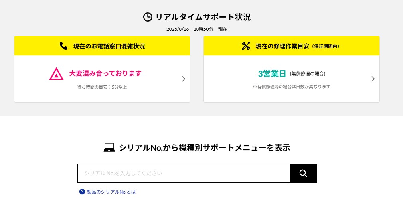Screen dimensions: 403x222
Task: Open the 製品のシリアルNo.とは help link
Action: (x=111, y=192)
